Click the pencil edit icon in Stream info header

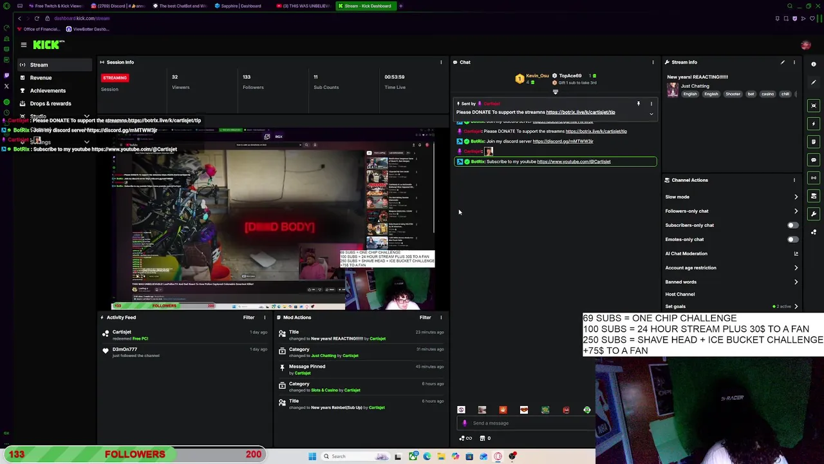click(x=782, y=63)
